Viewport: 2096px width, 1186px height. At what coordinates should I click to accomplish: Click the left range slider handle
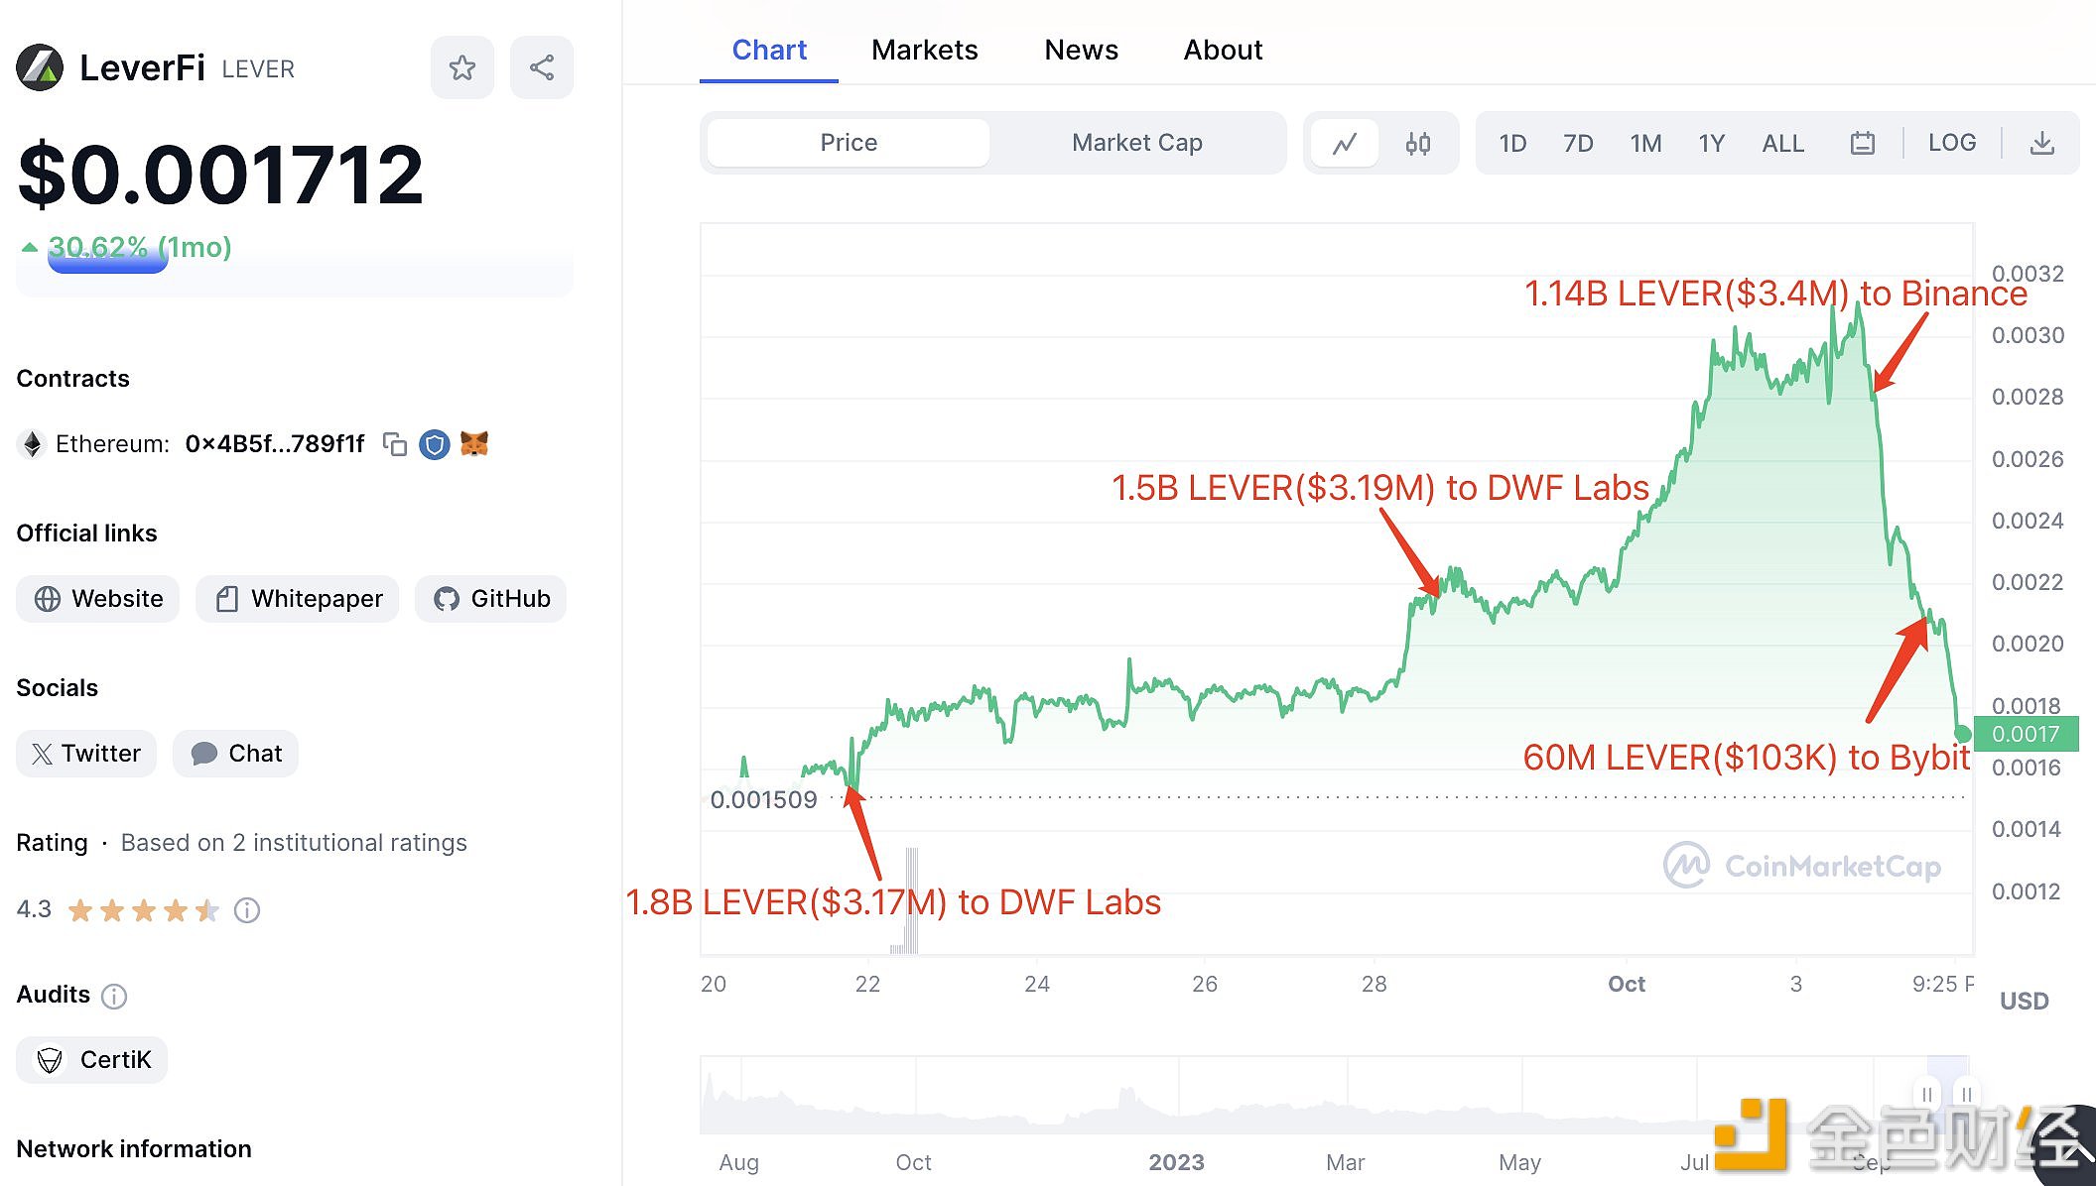click(x=1925, y=1095)
